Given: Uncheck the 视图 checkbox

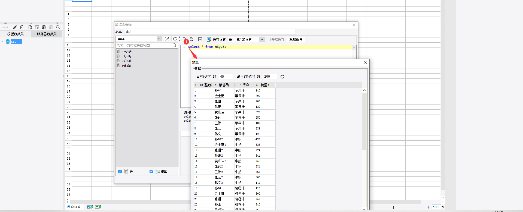Looking at the screenshot, I should (151, 171).
